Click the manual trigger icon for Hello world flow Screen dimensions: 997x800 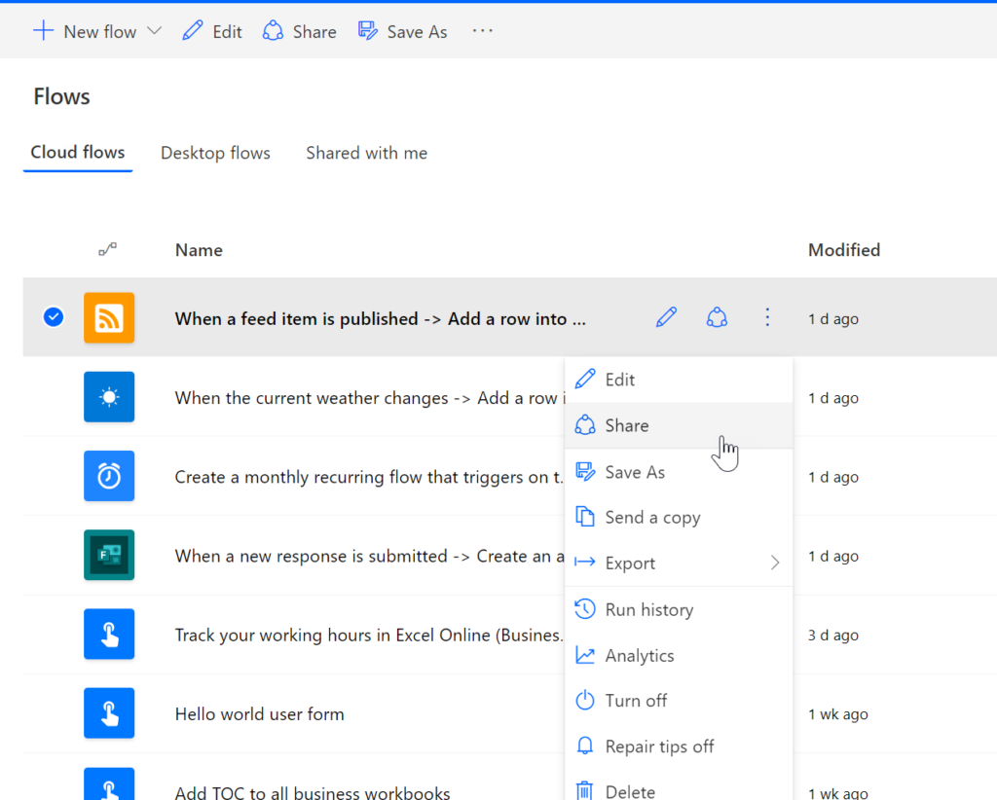pyautogui.click(x=109, y=713)
